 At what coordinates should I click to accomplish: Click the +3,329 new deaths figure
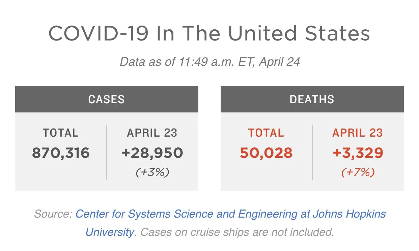358,153
